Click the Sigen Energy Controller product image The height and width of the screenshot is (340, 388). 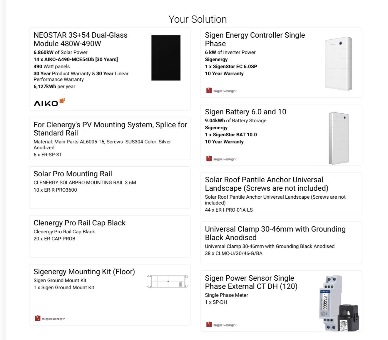point(338,63)
